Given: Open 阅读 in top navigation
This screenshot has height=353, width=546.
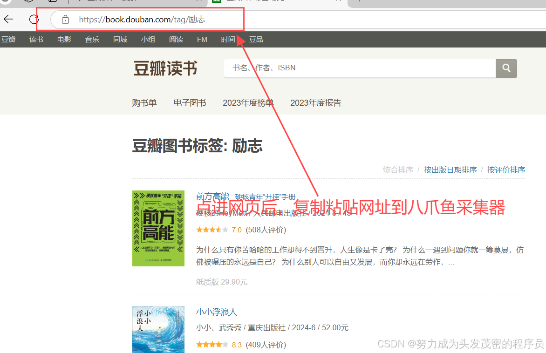Looking at the screenshot, I should coord(176,39).
